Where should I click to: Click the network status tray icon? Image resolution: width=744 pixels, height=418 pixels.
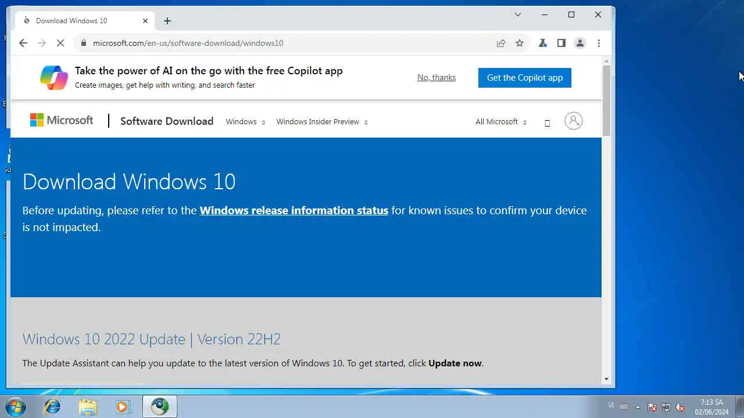pyautogui.click(x=666, y=407)
